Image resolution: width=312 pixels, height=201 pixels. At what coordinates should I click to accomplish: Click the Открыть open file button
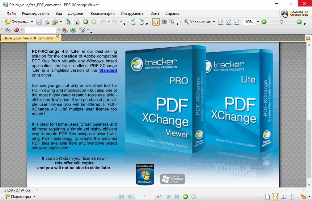(x=17, y=22)
